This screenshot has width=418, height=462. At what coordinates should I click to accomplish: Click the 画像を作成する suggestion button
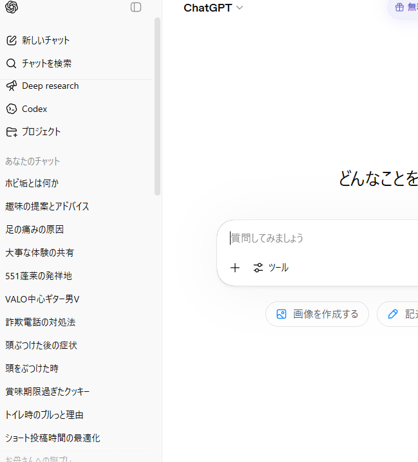(317, 314)
